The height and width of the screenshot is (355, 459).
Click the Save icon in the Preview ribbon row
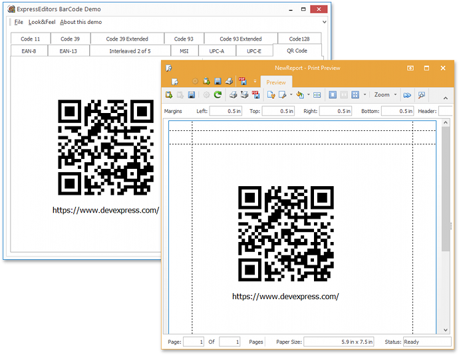[x=192, y=95]
